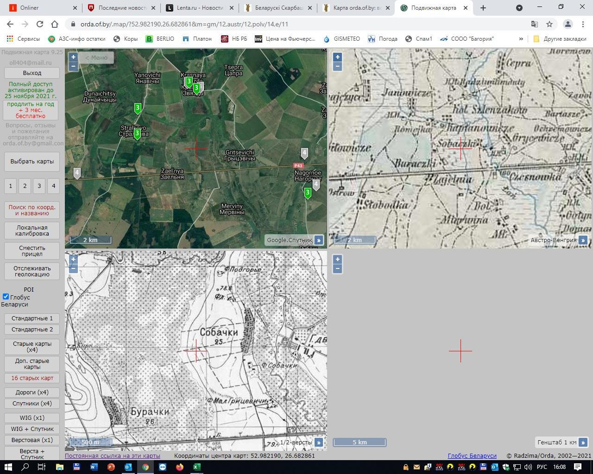
Task: Select layout with 1 map panel
Action: coord(11,186)
